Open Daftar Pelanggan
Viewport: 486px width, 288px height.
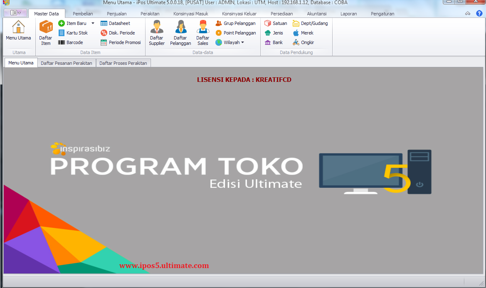click(x=180, y=32)
